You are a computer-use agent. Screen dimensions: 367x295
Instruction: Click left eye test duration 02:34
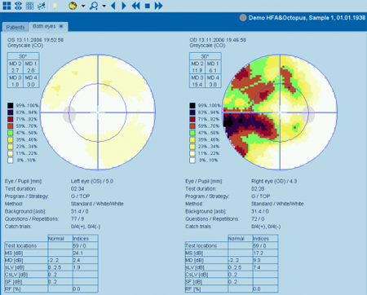coord(77,189)
